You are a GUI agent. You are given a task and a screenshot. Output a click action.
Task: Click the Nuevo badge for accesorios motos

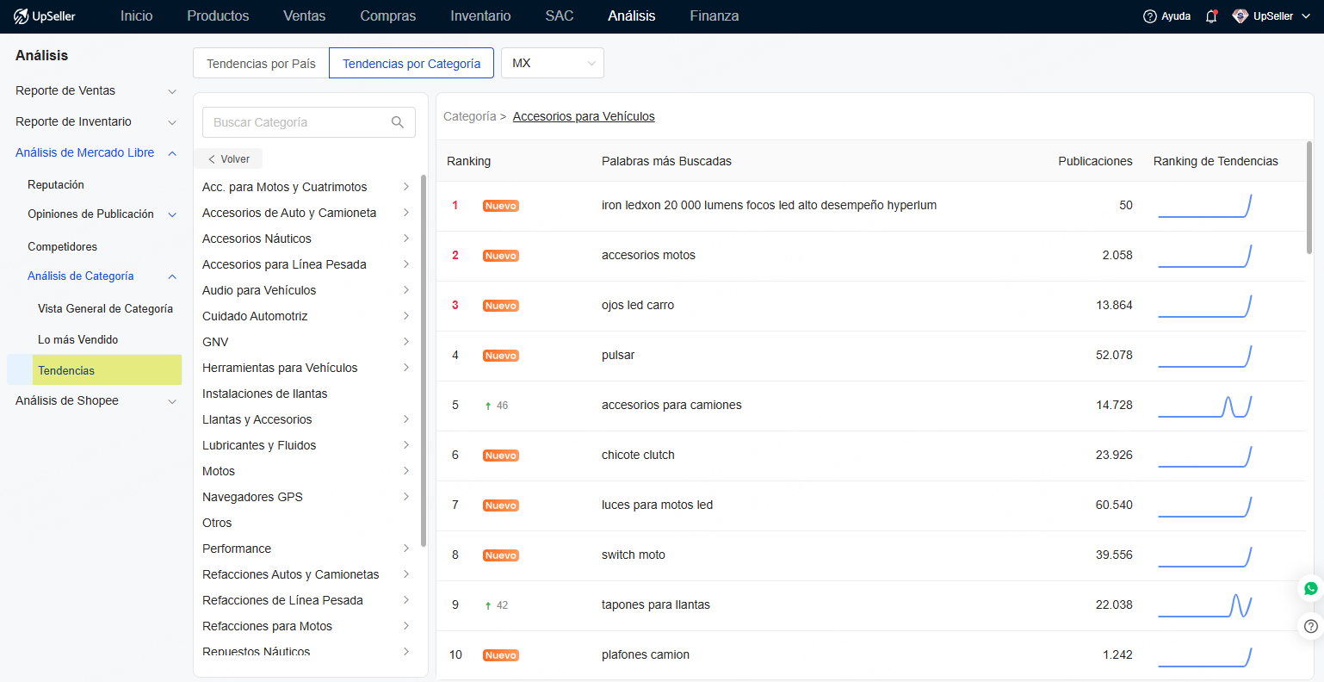click(x=501, y=256)
